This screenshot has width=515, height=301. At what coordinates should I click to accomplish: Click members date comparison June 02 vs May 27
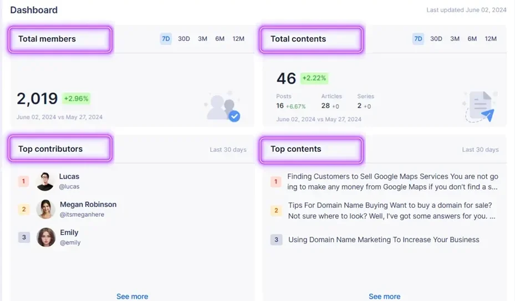[x=59, y=118]
